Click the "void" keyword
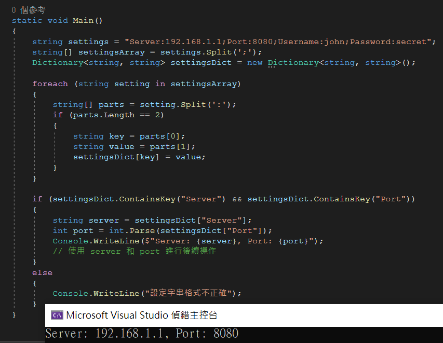This screenshot has height=343, width=443. click(x=58, y=21)
